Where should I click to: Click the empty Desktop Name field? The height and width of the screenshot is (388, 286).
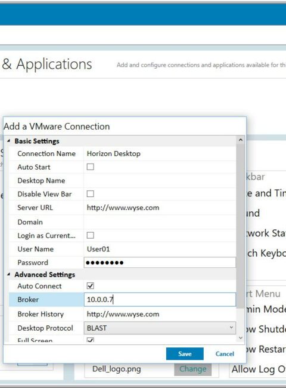click(x=160, y=181)
